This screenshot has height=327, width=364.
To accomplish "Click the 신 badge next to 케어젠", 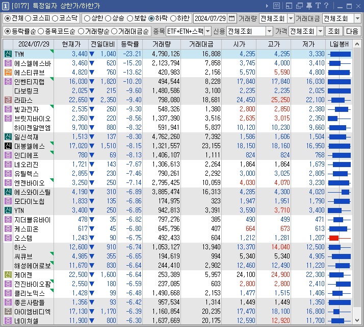I will [x=8, y=275].
